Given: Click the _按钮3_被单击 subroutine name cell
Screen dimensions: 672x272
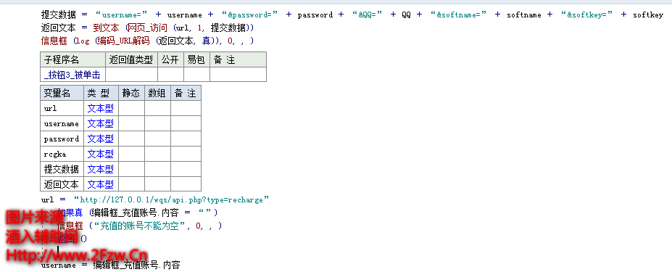Looking at the screenshot, I should point(73,75).
